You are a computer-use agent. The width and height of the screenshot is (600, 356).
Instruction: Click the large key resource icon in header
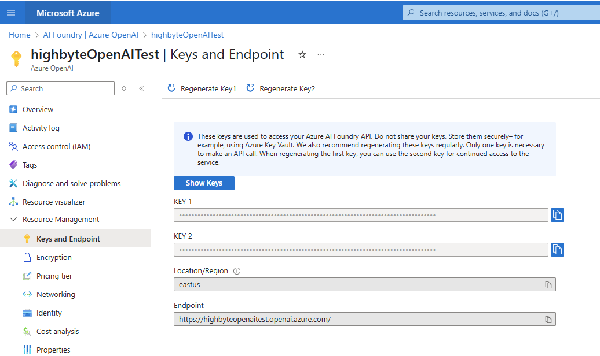(x=16, y=59)
